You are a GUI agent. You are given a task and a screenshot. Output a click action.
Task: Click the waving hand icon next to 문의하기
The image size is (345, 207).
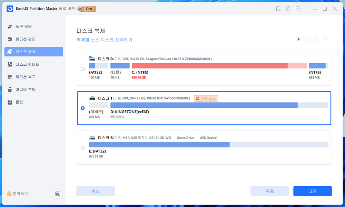9,194
